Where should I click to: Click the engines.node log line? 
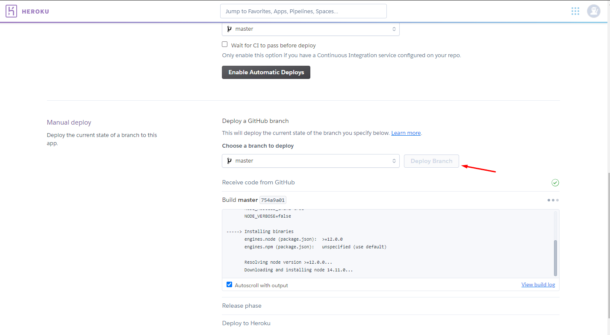pos(294,239)
